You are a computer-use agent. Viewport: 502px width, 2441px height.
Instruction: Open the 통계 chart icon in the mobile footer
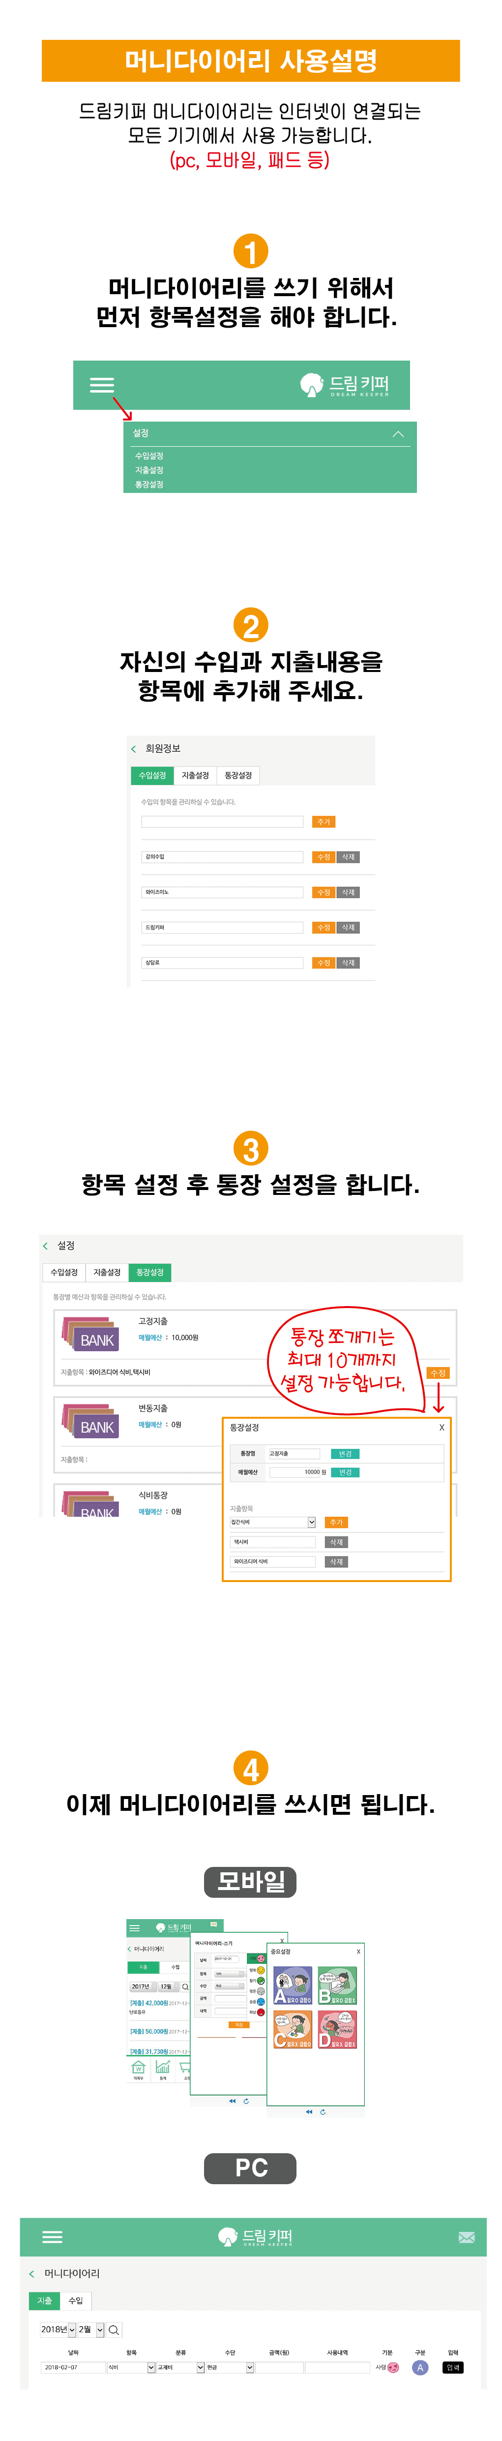[x=163, y=2067]
